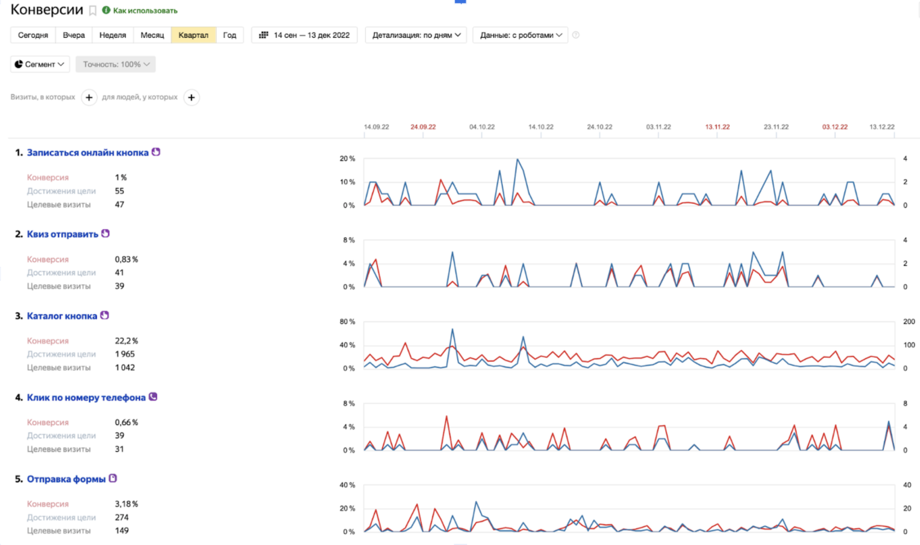The width and height of the screenshot is (920, 545).
Task: Open the Как использовать link
Action: tap(145, 10)
